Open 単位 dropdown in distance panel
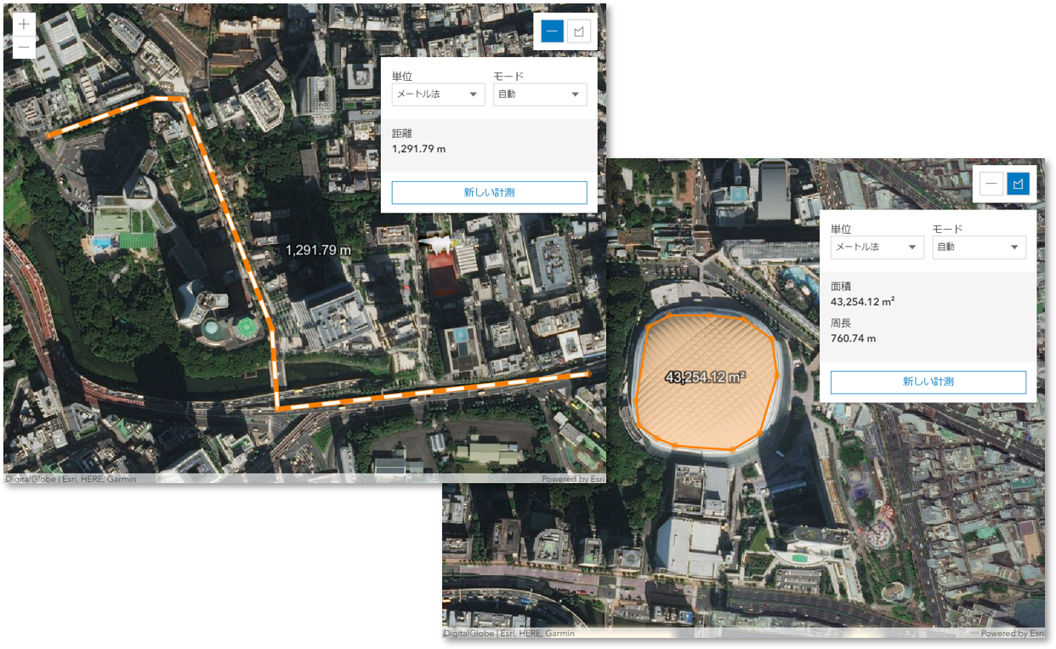Screen dimensions: 1056x649 click(x=439, y=94)
